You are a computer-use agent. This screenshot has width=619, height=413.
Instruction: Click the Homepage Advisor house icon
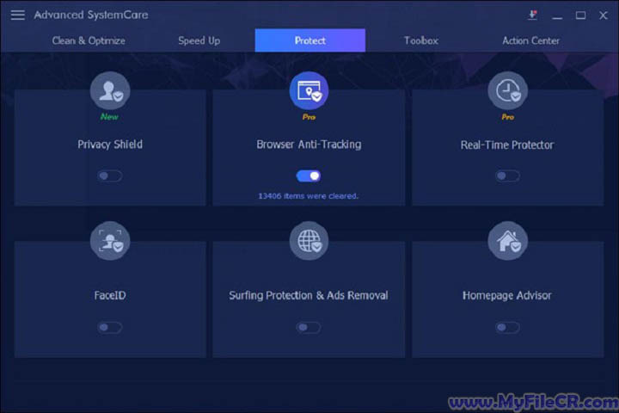(x=508, y=241)
